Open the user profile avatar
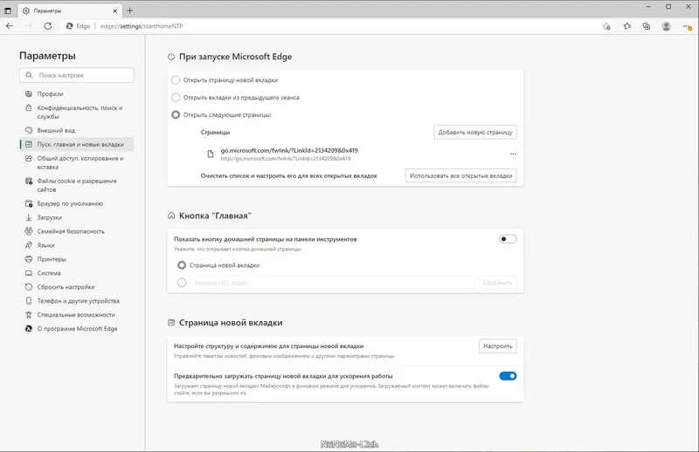The width and height of the screenshot is (699, 452). point(667,26)
